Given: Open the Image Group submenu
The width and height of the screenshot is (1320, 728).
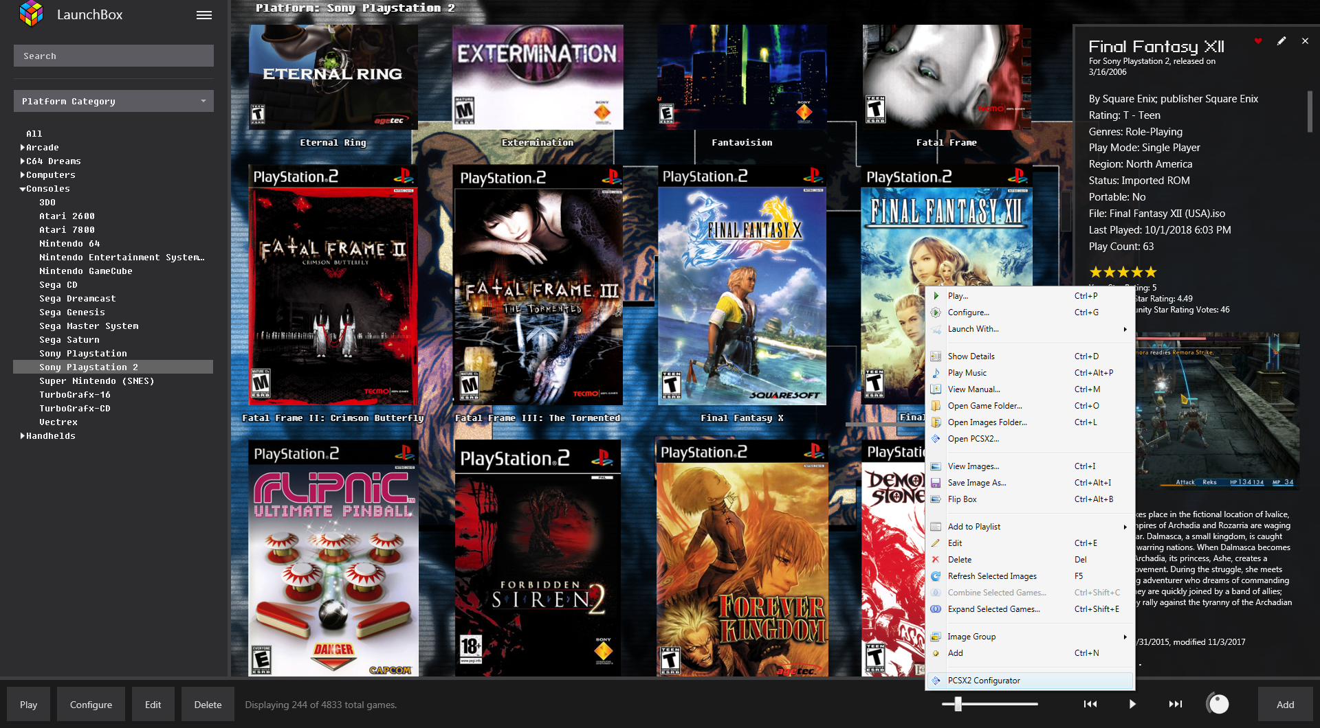Looking at the screenshot, I should (1030, 637).
